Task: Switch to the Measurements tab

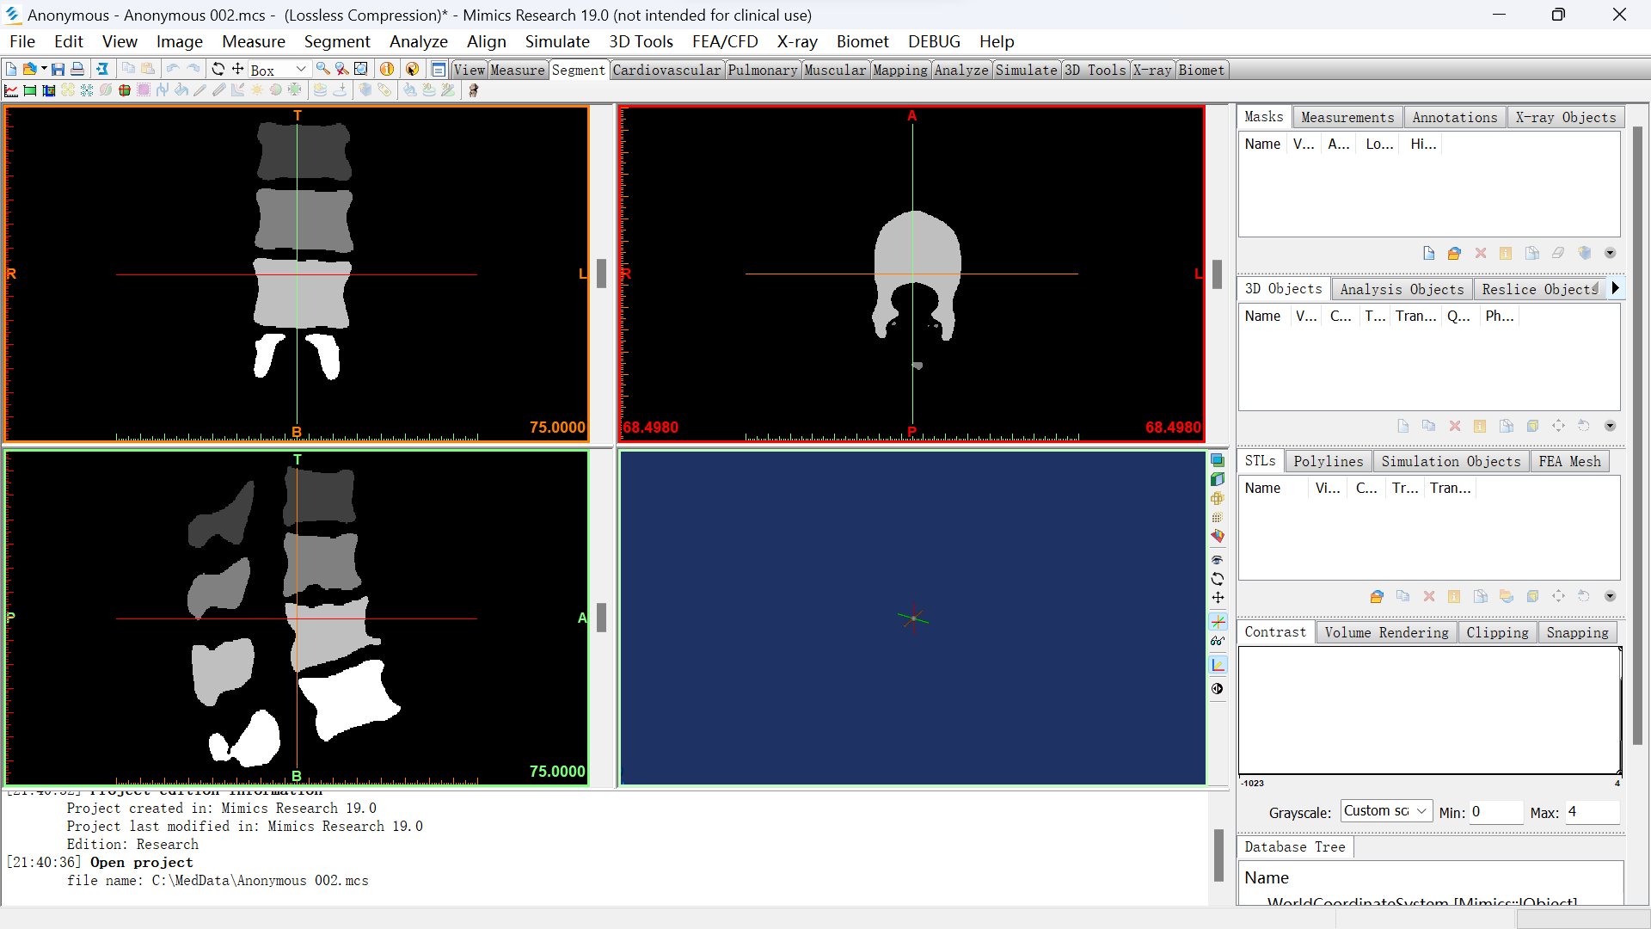Action: 1347,117
